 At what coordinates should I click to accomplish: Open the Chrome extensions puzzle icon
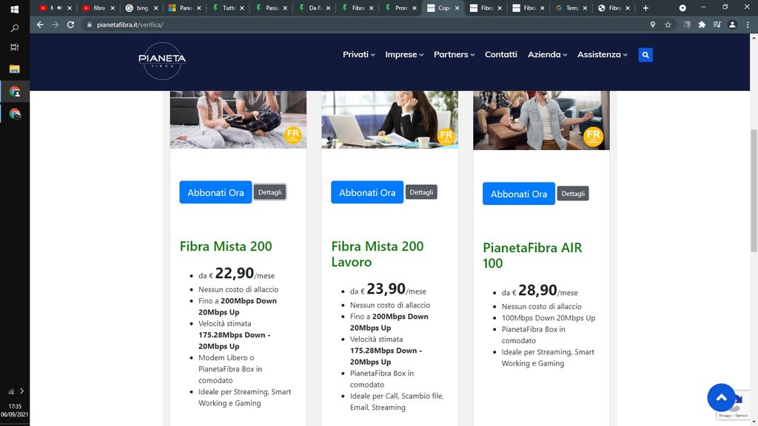pyautogui.click(x=702, y=24)
